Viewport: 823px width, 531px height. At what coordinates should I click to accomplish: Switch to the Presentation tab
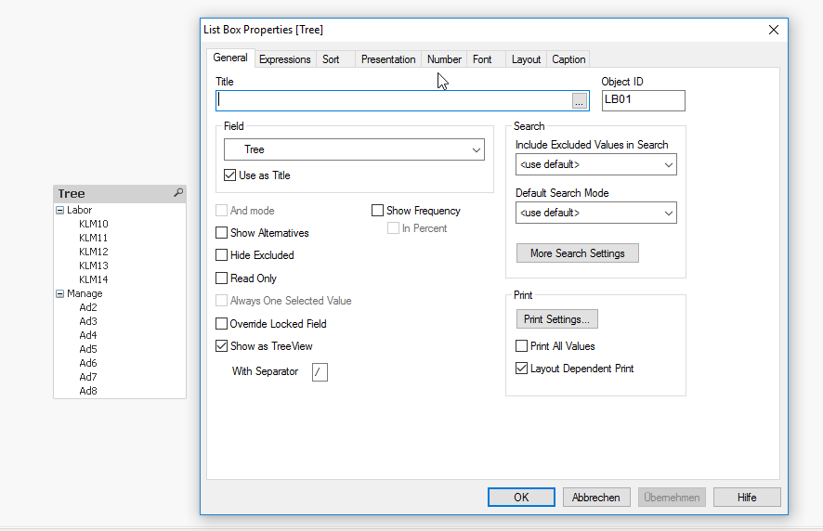point(388,59)
